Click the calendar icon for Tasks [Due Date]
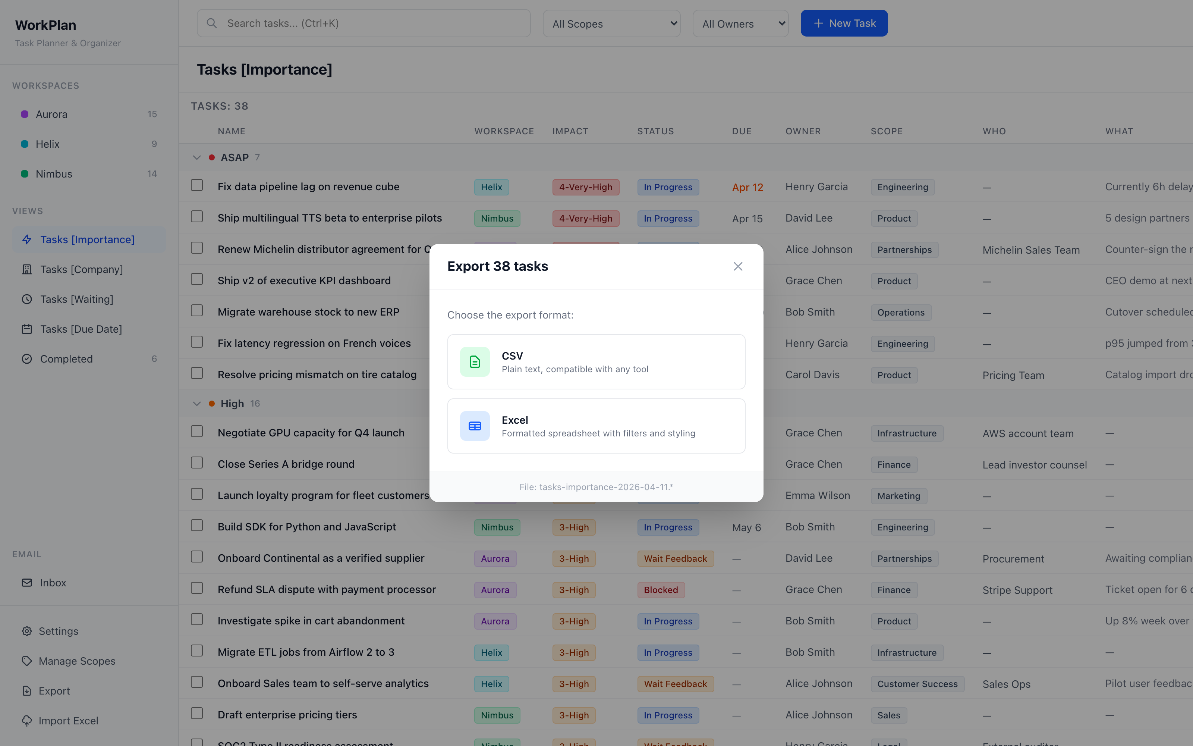 coord(27,329)
